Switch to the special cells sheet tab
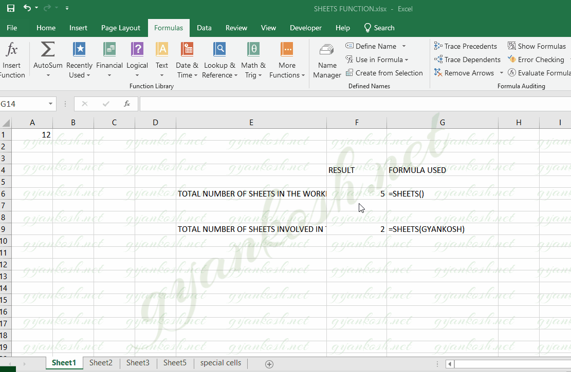This screenshot has width=571, height=372. (220, 363)
